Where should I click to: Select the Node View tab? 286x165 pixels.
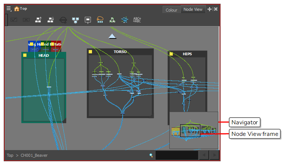193,9
